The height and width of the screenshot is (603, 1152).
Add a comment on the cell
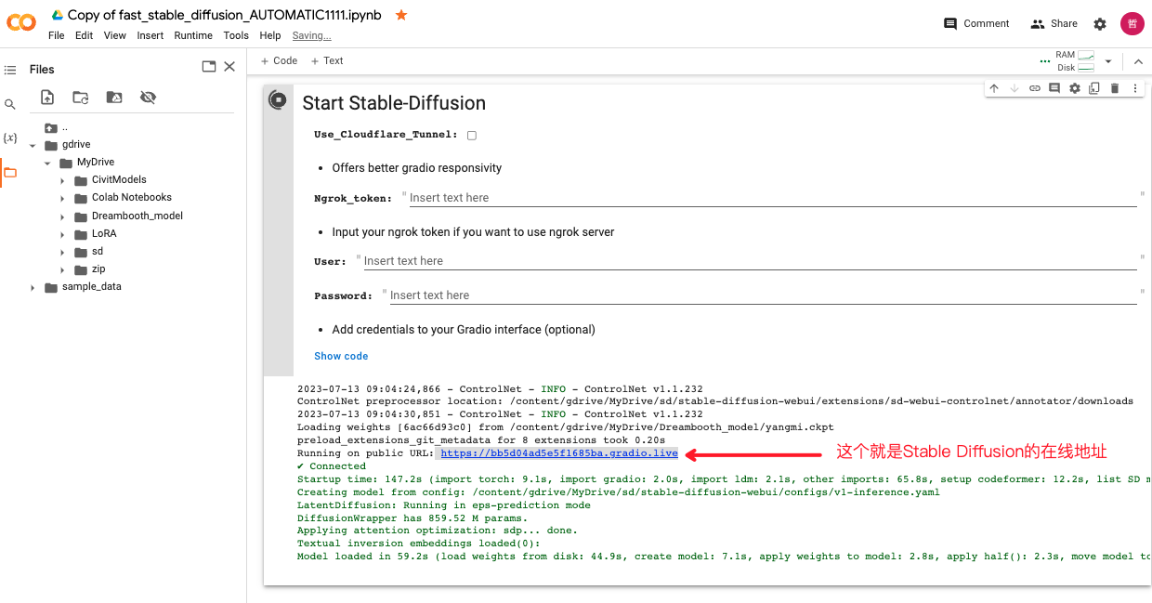1054,87
